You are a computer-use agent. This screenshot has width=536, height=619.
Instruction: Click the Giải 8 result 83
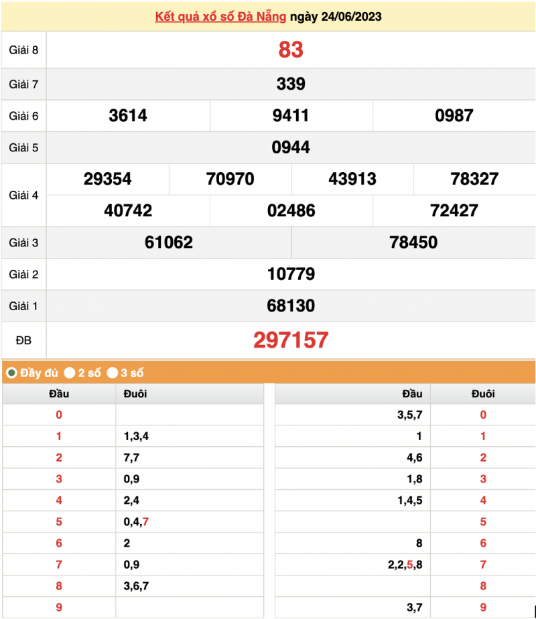pos(291,50)
